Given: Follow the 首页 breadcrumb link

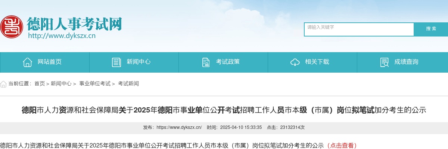Looking at the screenshot, I should [x=40, y=84].
